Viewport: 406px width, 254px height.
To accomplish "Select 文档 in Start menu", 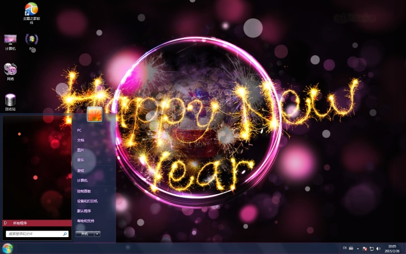I will click(81, 140).
